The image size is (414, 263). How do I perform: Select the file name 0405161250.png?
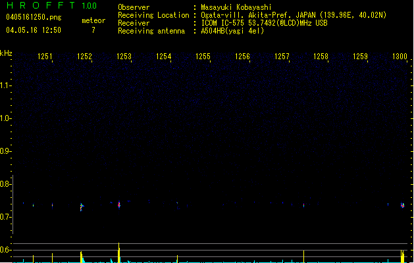tap(34, 17)
